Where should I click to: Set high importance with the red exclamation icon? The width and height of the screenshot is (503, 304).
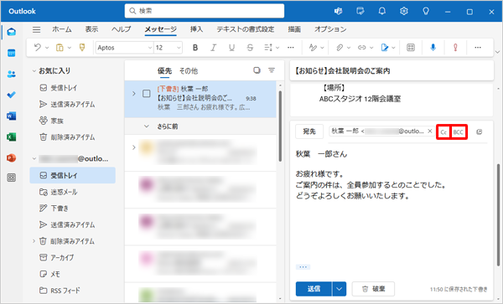tap(455, 48)
